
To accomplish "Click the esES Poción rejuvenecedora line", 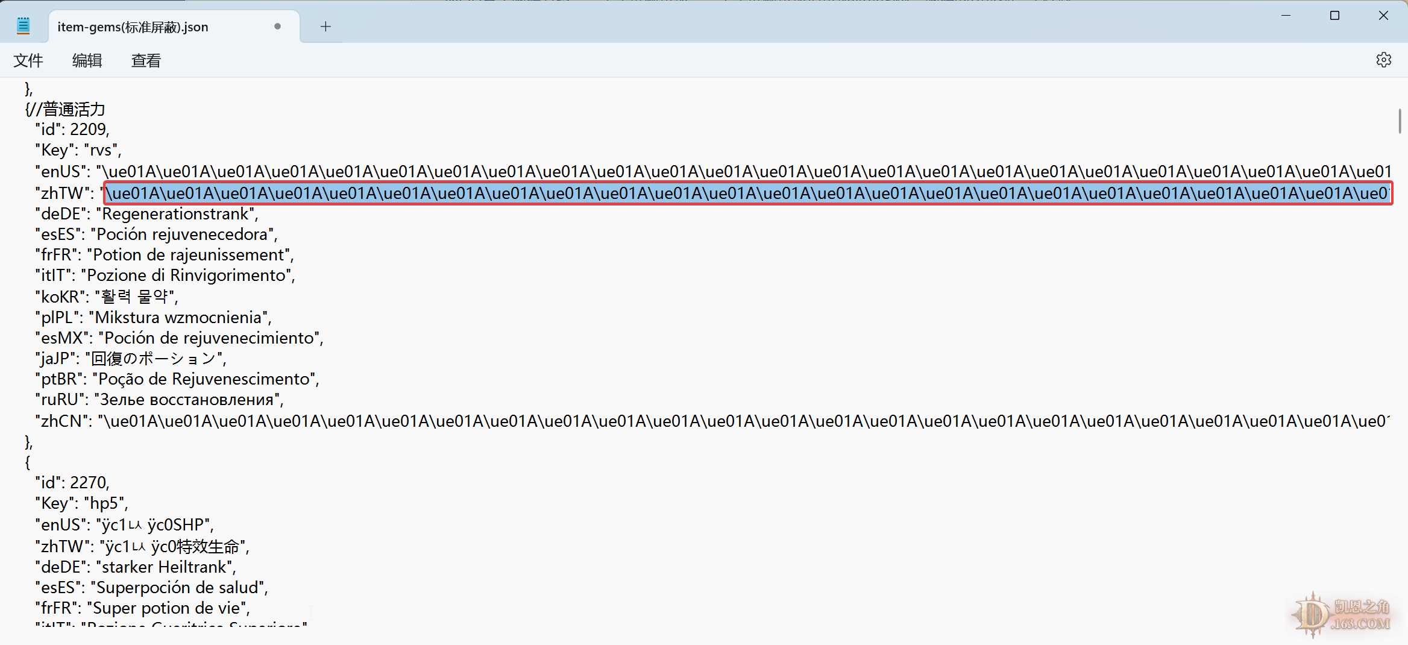I will coord(157,234).
